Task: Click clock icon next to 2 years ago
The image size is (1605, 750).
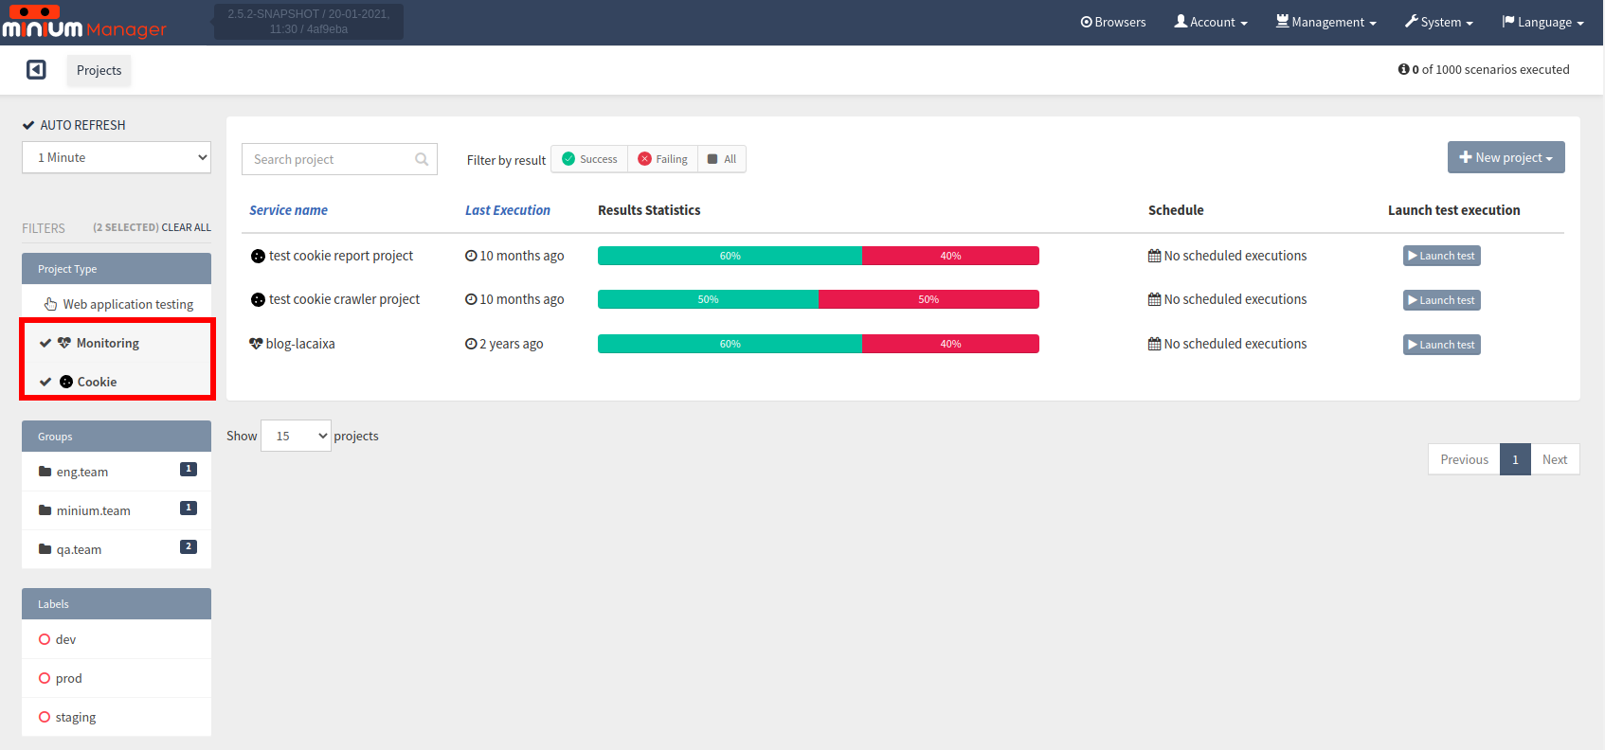Action: (x=471, y=344)
